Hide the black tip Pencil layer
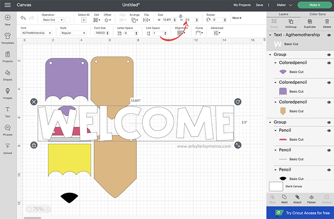This screenshot has height=219, width=334. point(329,170)
